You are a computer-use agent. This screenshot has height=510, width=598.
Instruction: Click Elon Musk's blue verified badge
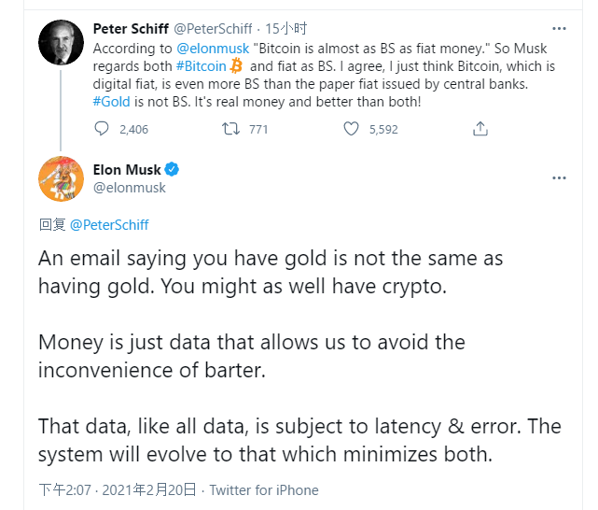(x=172, y=169)
